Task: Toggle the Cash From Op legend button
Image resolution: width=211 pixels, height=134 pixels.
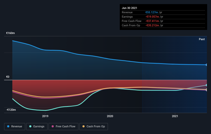Action: point(94,127)
